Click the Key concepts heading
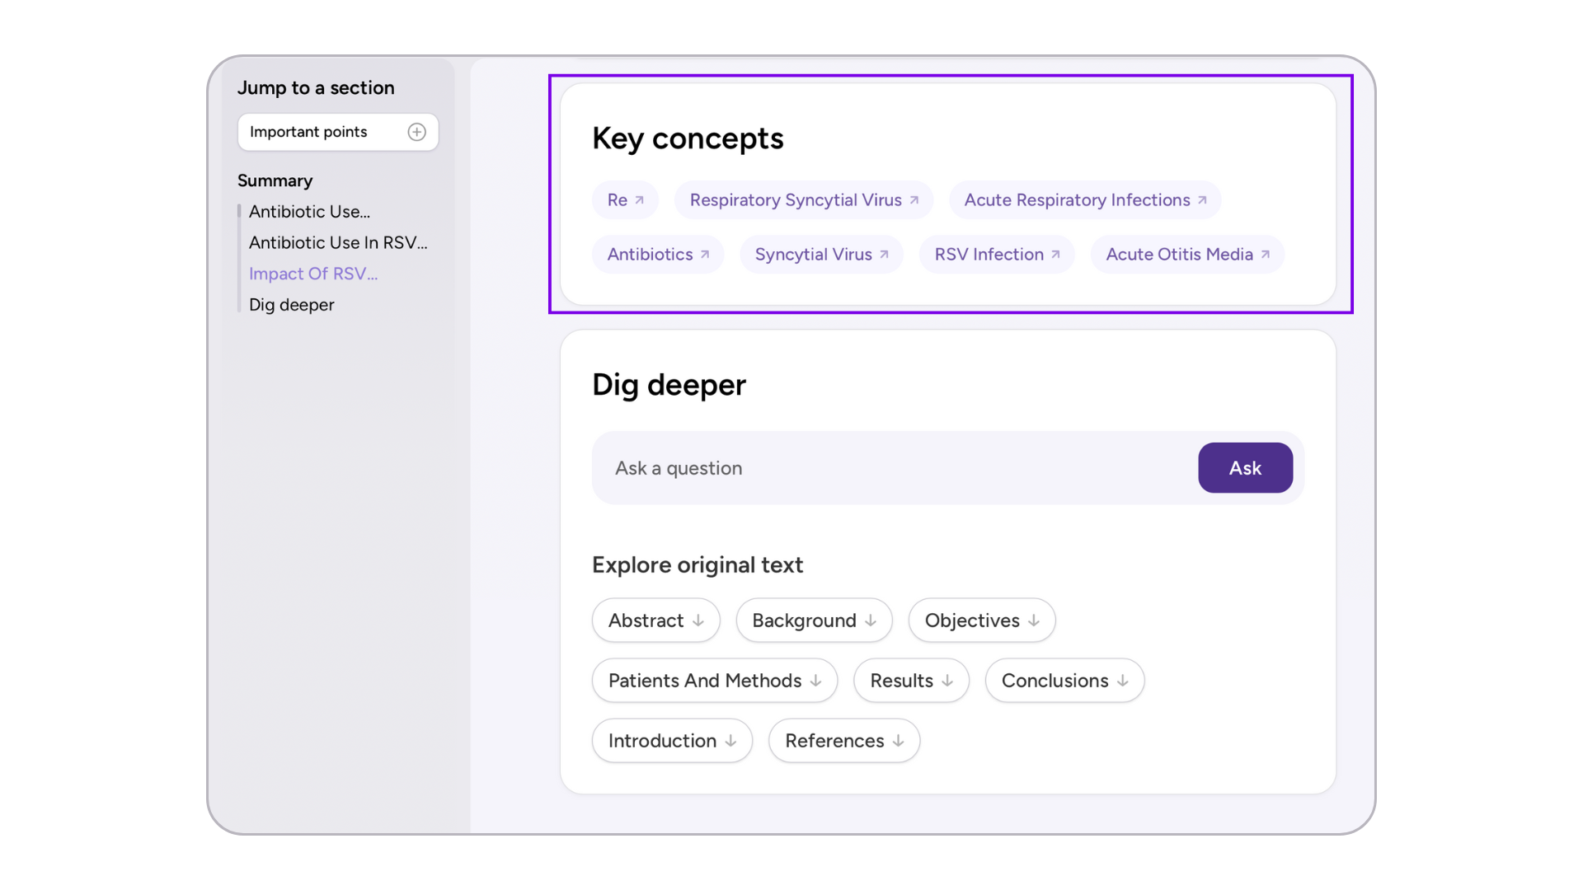This screenshot has width=1583, height=890. click(x=688, y=138)
